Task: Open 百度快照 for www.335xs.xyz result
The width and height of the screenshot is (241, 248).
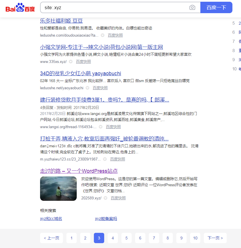Action: click(83, 61)
